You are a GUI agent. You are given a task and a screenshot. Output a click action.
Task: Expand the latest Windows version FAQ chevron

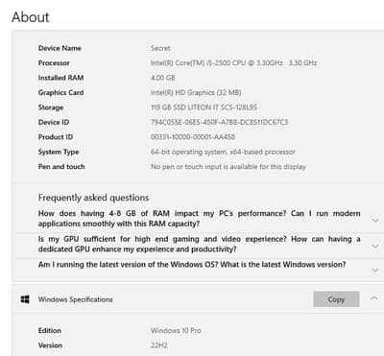(x=375, y=271)
